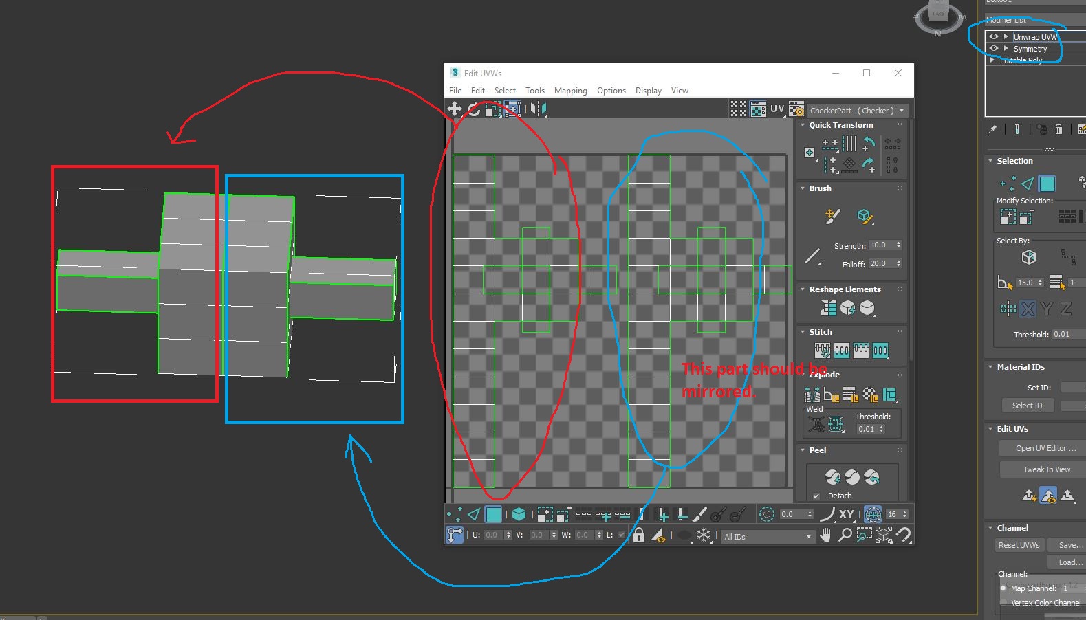Click the Freeze Selected snowflake icon
The width and height of the screenshot is (1086, 620).
pyautogui.click(x=704, y=535)
